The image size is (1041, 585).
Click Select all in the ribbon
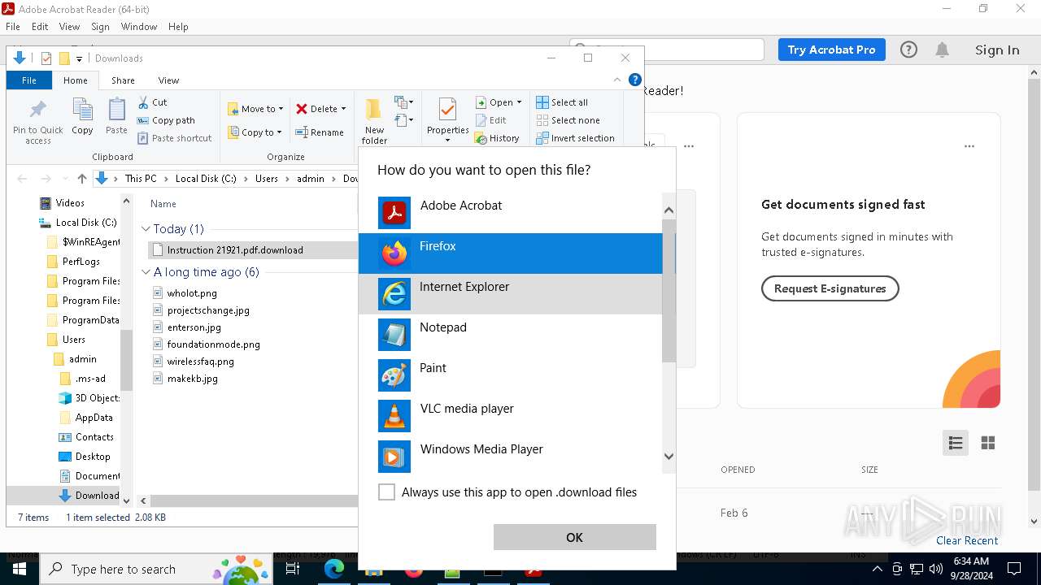pyautogui.click(x=562, y=102)
